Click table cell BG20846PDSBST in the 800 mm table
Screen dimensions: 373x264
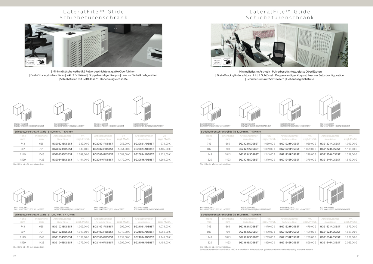(x=103, y=160)
